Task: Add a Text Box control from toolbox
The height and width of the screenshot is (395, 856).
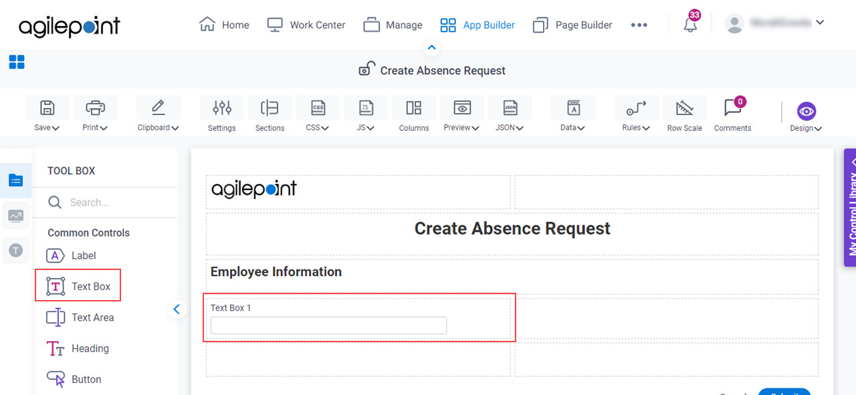Action: (78, 286)
